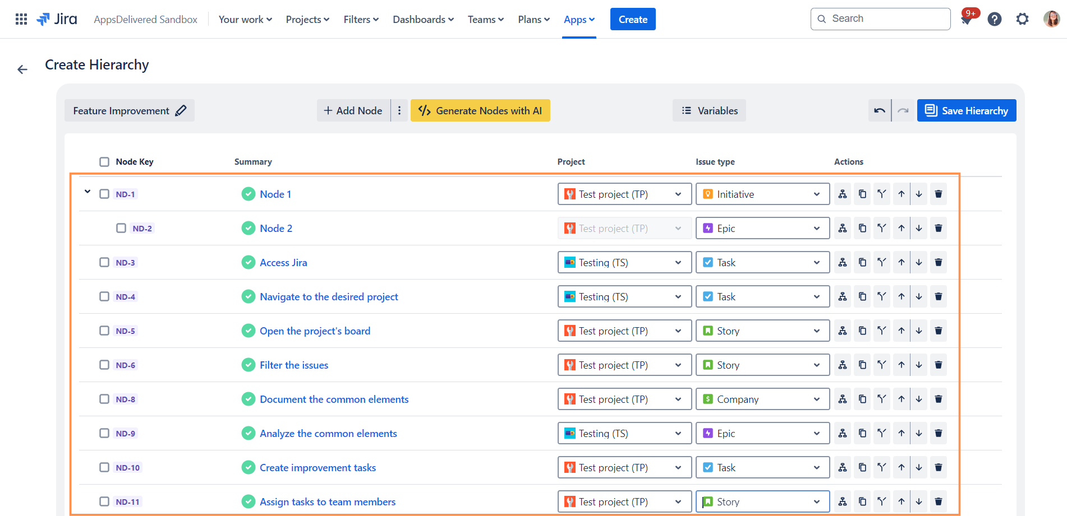Viewport: 1067px width, 516px height.
Task: Open the Projects menu
Action: click(x=307, y=20)
